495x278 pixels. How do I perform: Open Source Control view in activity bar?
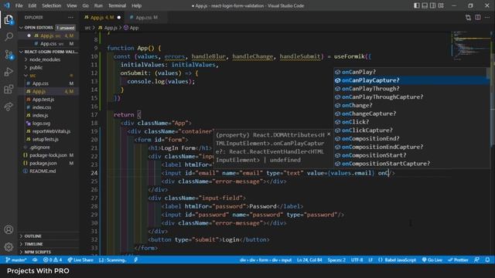click(x=9, y=55)
